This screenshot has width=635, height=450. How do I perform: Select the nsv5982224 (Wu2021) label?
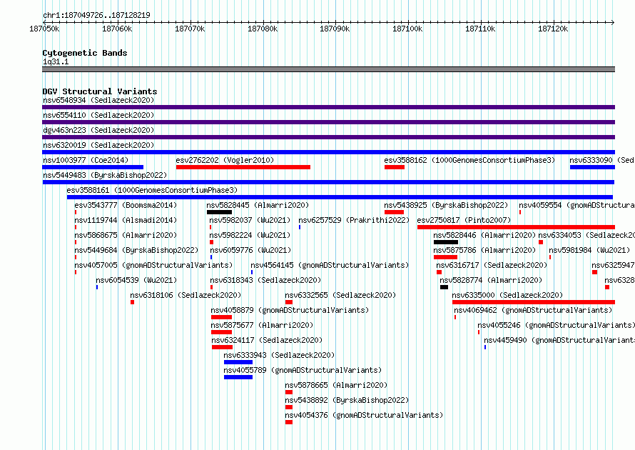(250, 235)
